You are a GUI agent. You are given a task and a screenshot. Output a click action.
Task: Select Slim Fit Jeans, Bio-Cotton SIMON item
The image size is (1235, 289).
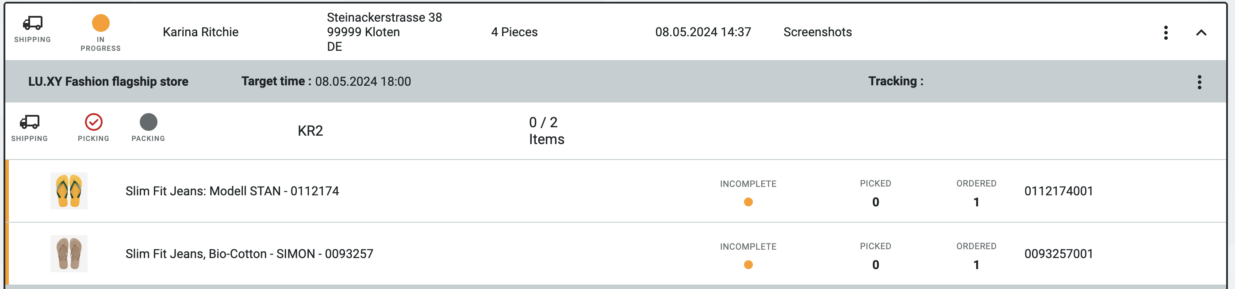point(249,254)
